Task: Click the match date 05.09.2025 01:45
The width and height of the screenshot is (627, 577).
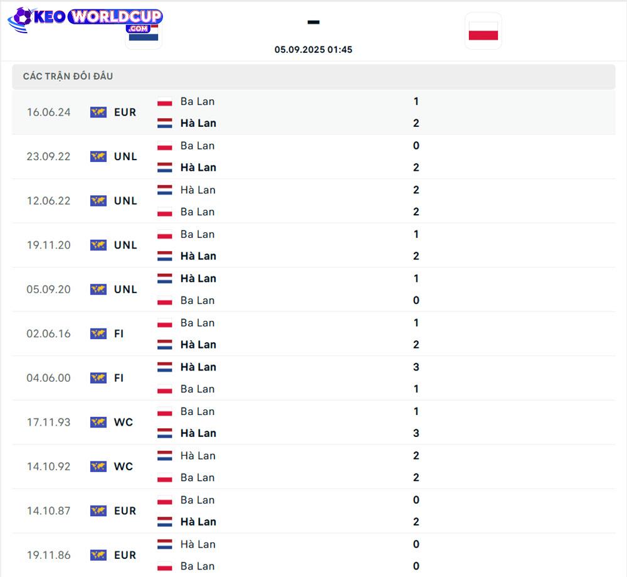Action: 313,50
